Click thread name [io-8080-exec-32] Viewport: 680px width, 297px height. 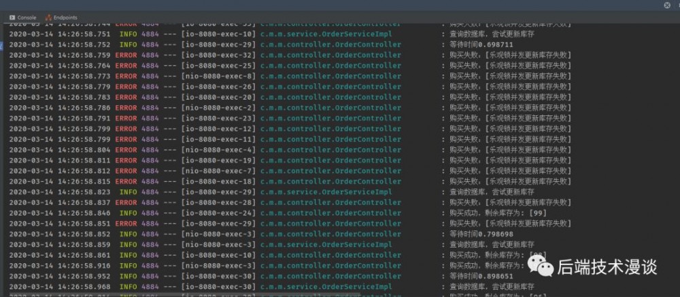tap(218, 56)
